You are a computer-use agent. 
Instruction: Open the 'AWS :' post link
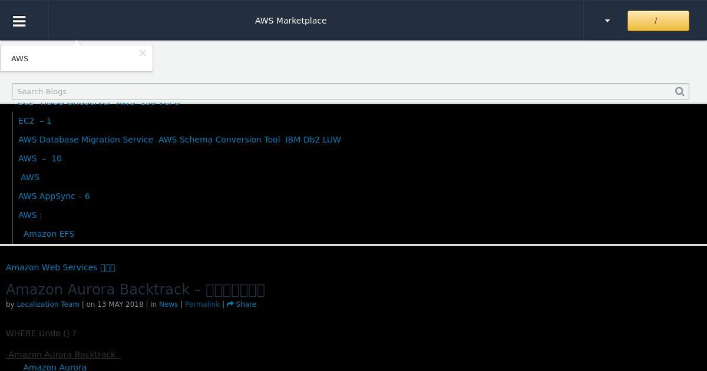30,215
